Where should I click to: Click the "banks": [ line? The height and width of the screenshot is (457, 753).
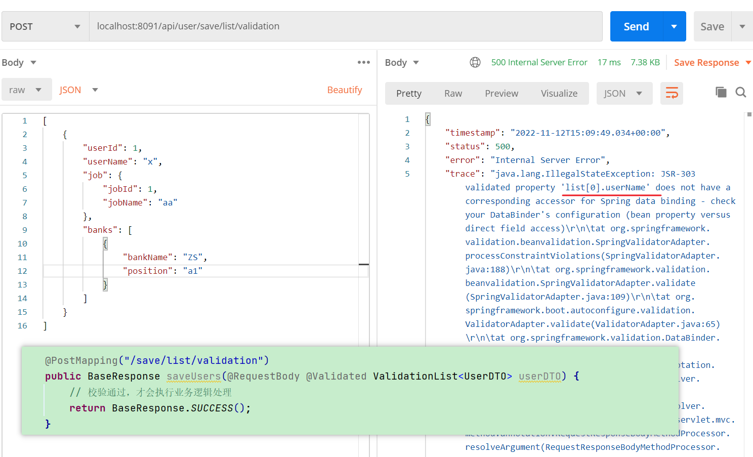coord(107,230)
